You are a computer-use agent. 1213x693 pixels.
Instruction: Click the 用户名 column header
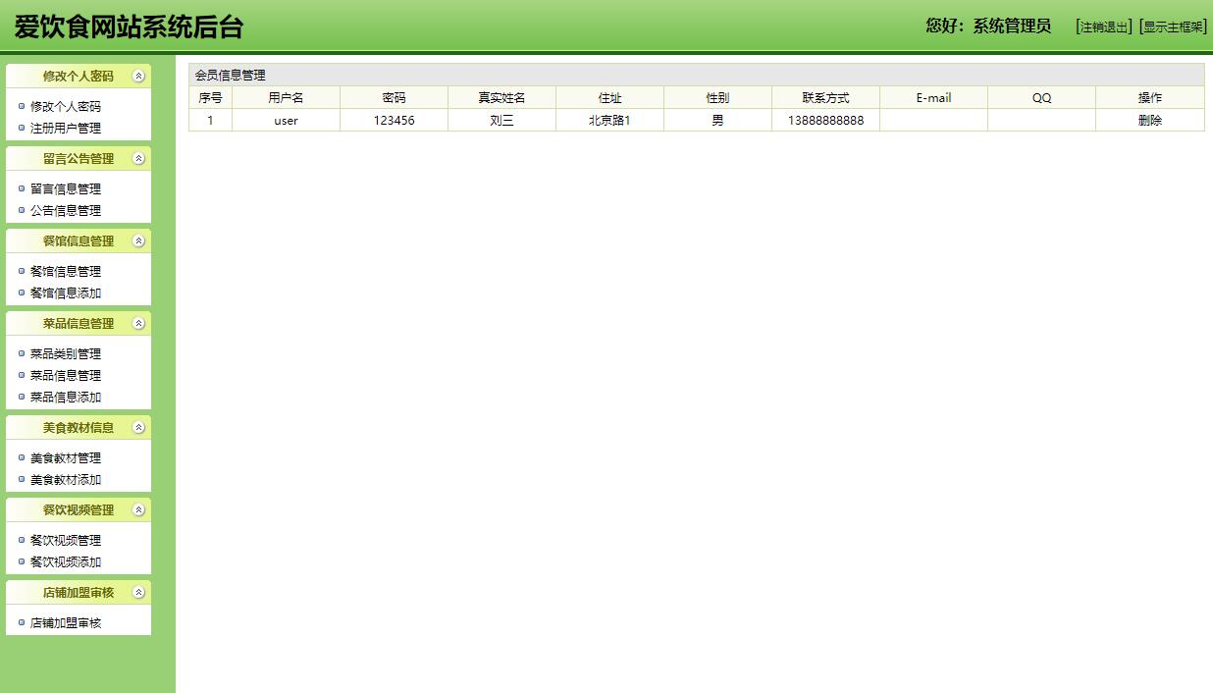coord(286,97)
